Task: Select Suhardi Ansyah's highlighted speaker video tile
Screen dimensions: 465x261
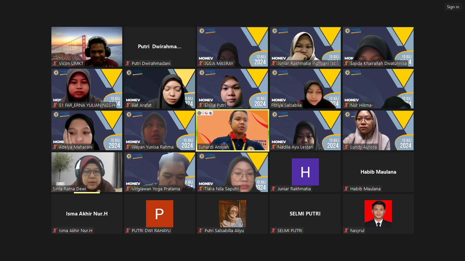Action: [x=233, y=129]
